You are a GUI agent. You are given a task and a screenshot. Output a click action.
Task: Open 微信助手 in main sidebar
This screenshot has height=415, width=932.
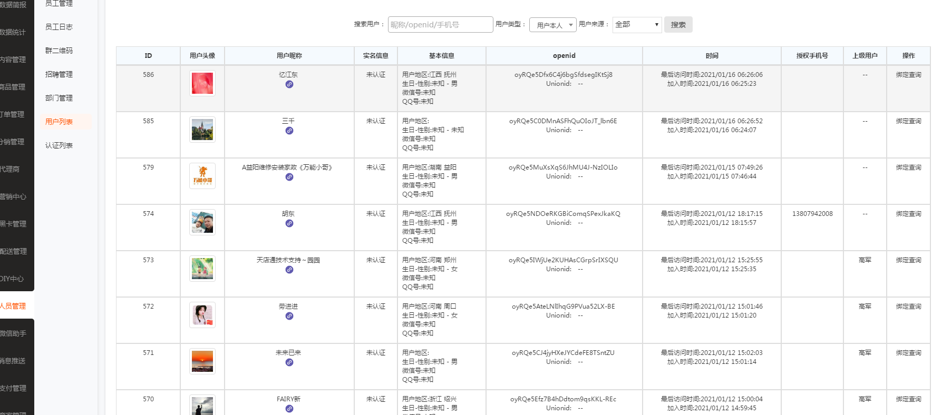pyautogui.click(x=13, y=333)
